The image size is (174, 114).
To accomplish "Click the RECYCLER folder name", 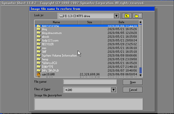I will 48,44.
